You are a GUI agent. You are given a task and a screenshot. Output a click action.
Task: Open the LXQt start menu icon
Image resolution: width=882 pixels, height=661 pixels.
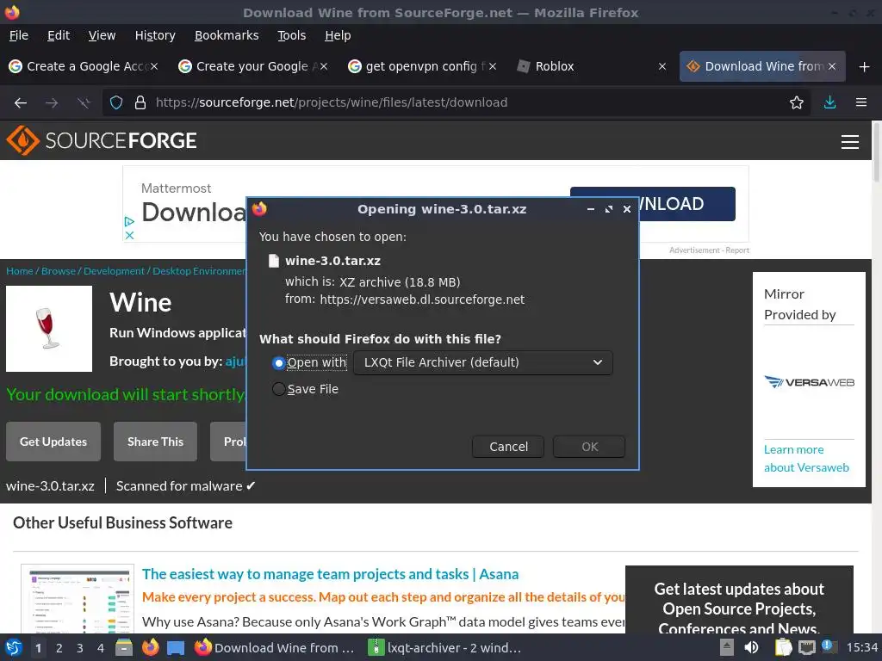click(14, 647)
